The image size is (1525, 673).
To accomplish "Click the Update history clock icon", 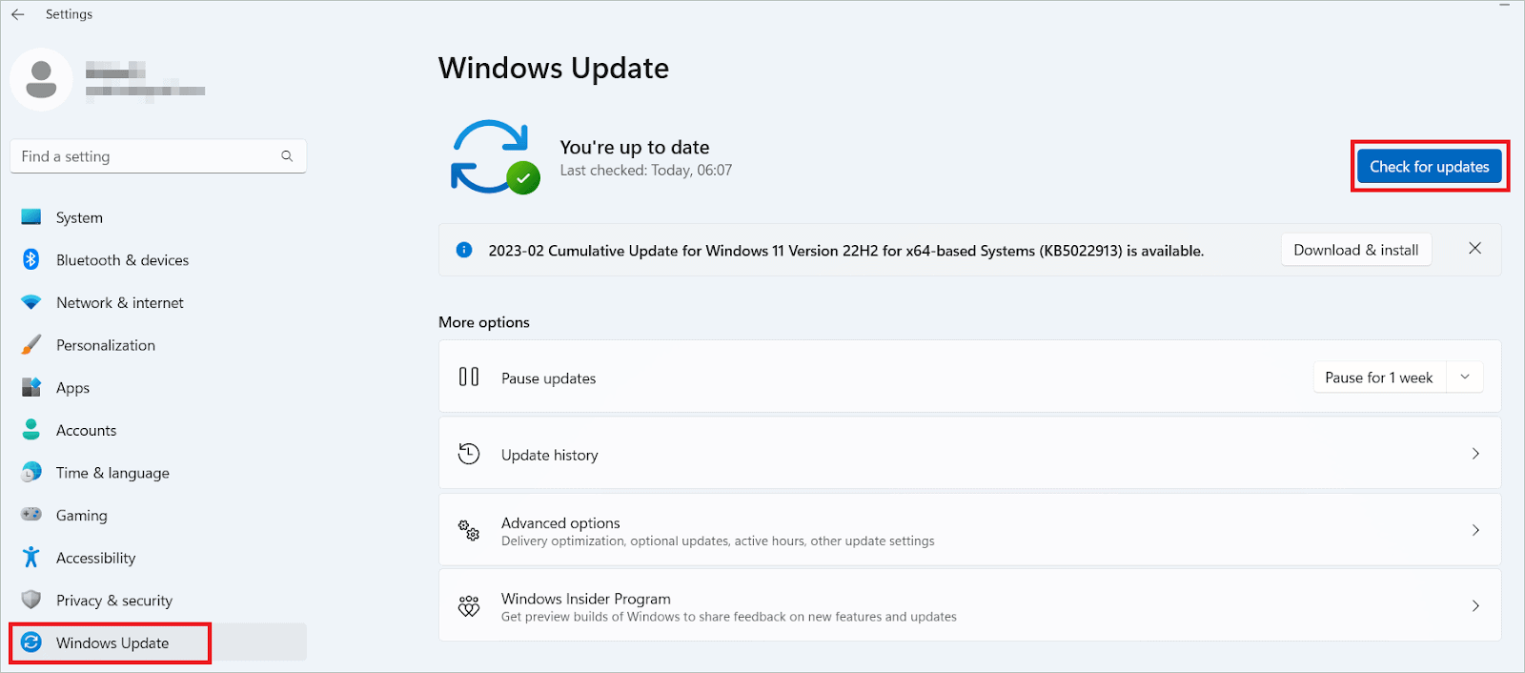I will (x=469, y=454).
